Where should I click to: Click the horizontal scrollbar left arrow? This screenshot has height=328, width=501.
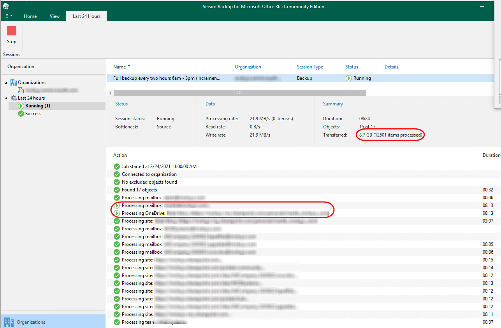(111, 93)
